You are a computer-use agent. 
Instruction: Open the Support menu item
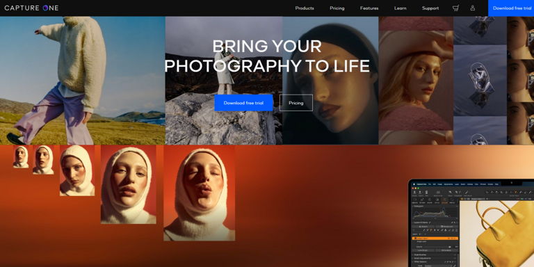click(430, 8)
